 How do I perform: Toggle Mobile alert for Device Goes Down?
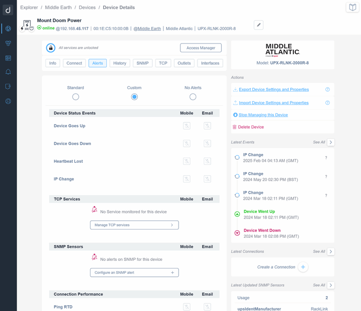186,144
